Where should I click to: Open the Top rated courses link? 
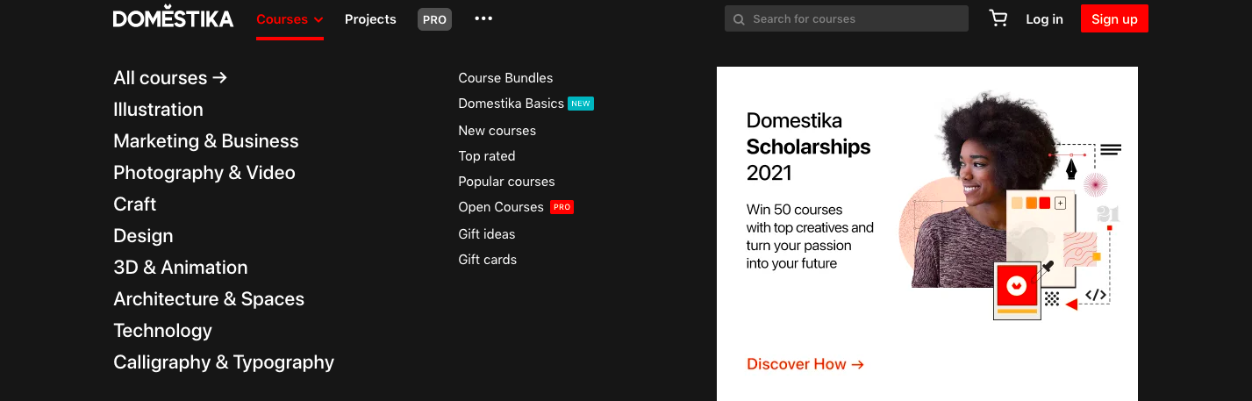click(487, 156)
